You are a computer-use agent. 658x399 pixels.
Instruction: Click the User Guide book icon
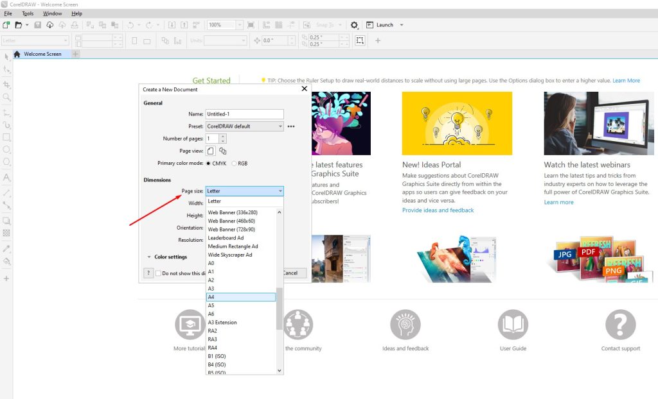pos(513,325)
